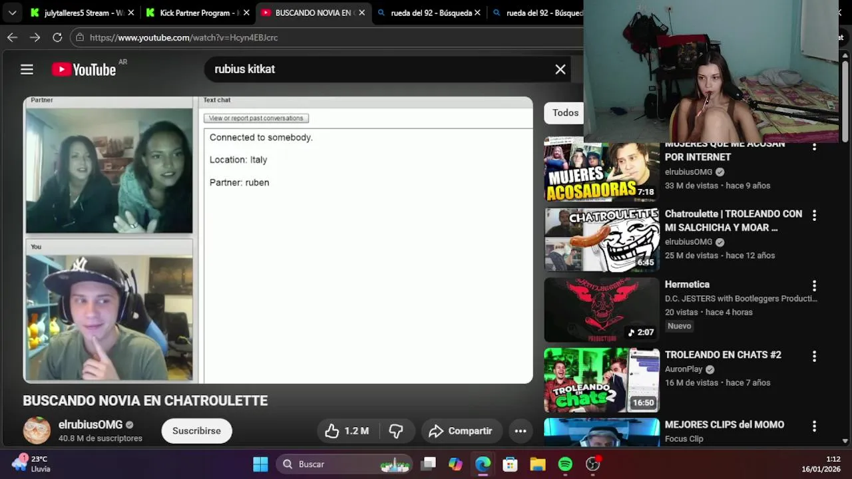
Task: Close the first rueda del 92 tab
Action: click(x=477, y=13)
